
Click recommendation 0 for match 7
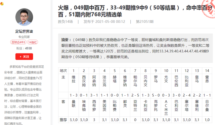pyautogui.click(x=135, y=120)
